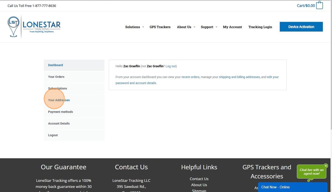Click the LoneStar Tracking logo
332x192 pixels.
(34, 27)
